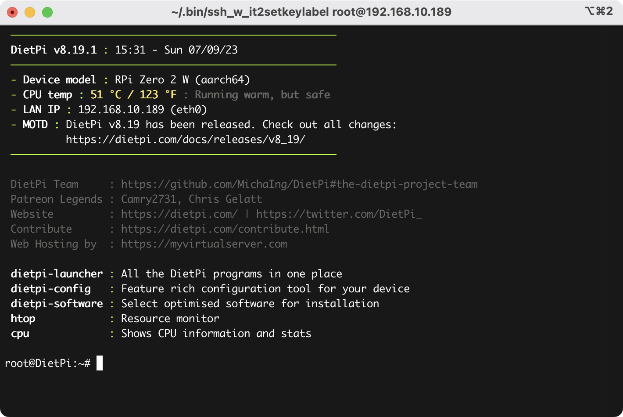The image size is (623, 417).
Task: Click the ⌥⌘2 shortcut label in title bar
Action: [x=598, y=11]
